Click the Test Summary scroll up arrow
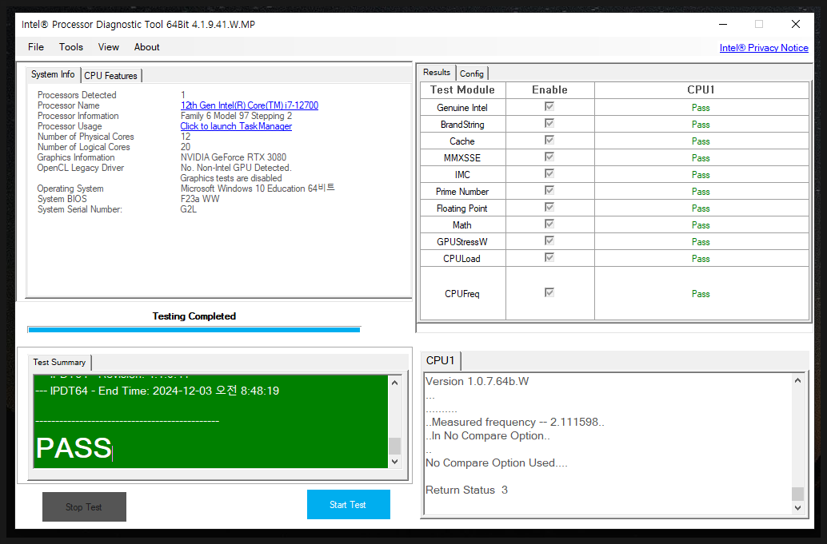 coord(394,383)
